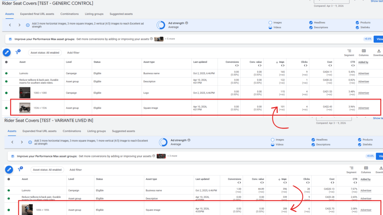Expand the Conversions column arrows in VARIANTE LIVED IN
The height and width of the screenshot is (215, 383).
tap(239, 183)
